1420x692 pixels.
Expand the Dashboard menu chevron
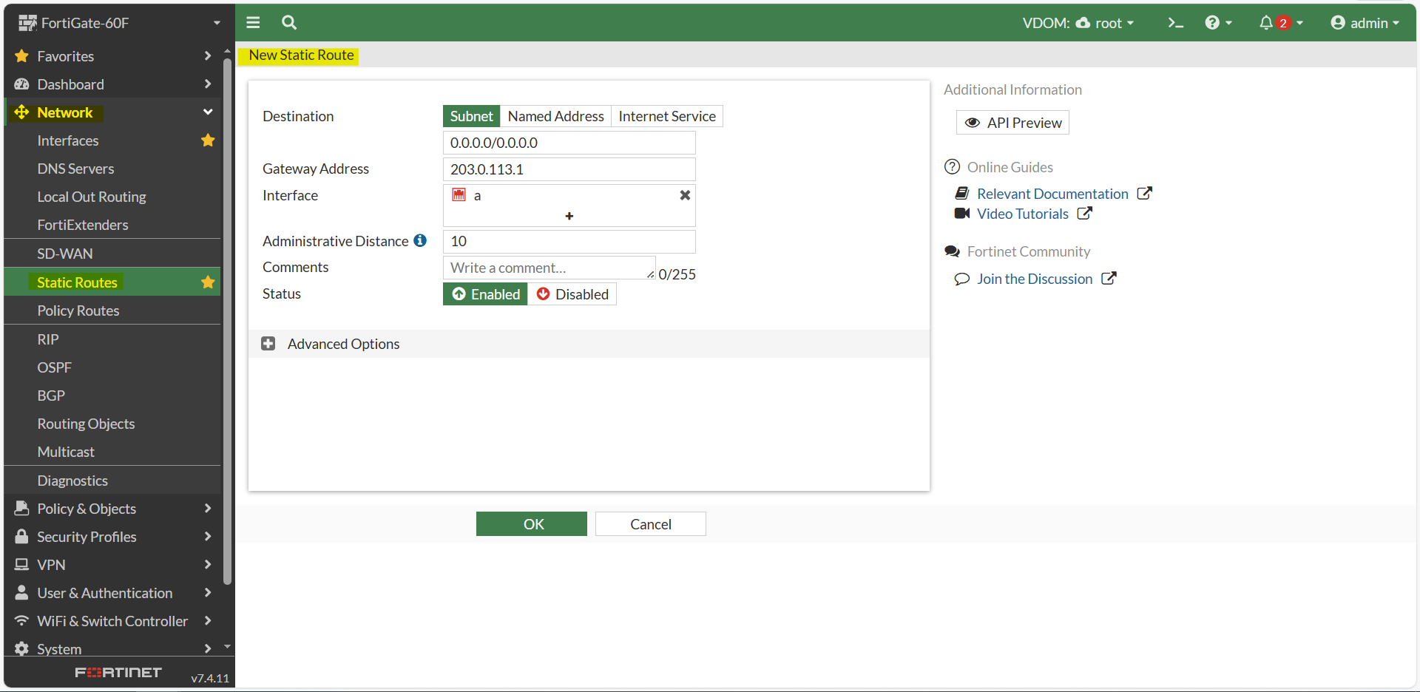[x=208, y=84]
